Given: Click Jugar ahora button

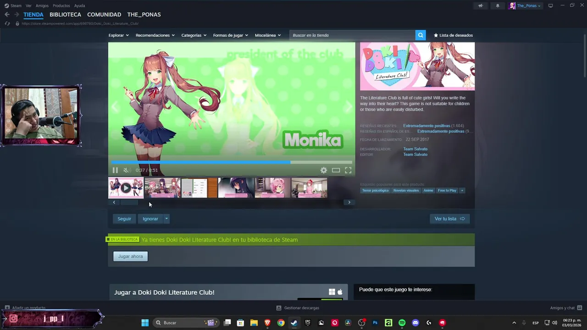Looking at the screenshot, I should pos(130,256).
